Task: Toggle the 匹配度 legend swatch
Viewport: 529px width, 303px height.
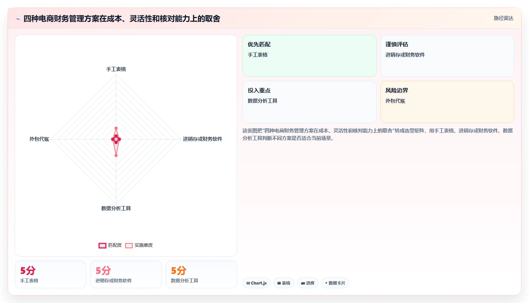Action: [x=102, y=245]
